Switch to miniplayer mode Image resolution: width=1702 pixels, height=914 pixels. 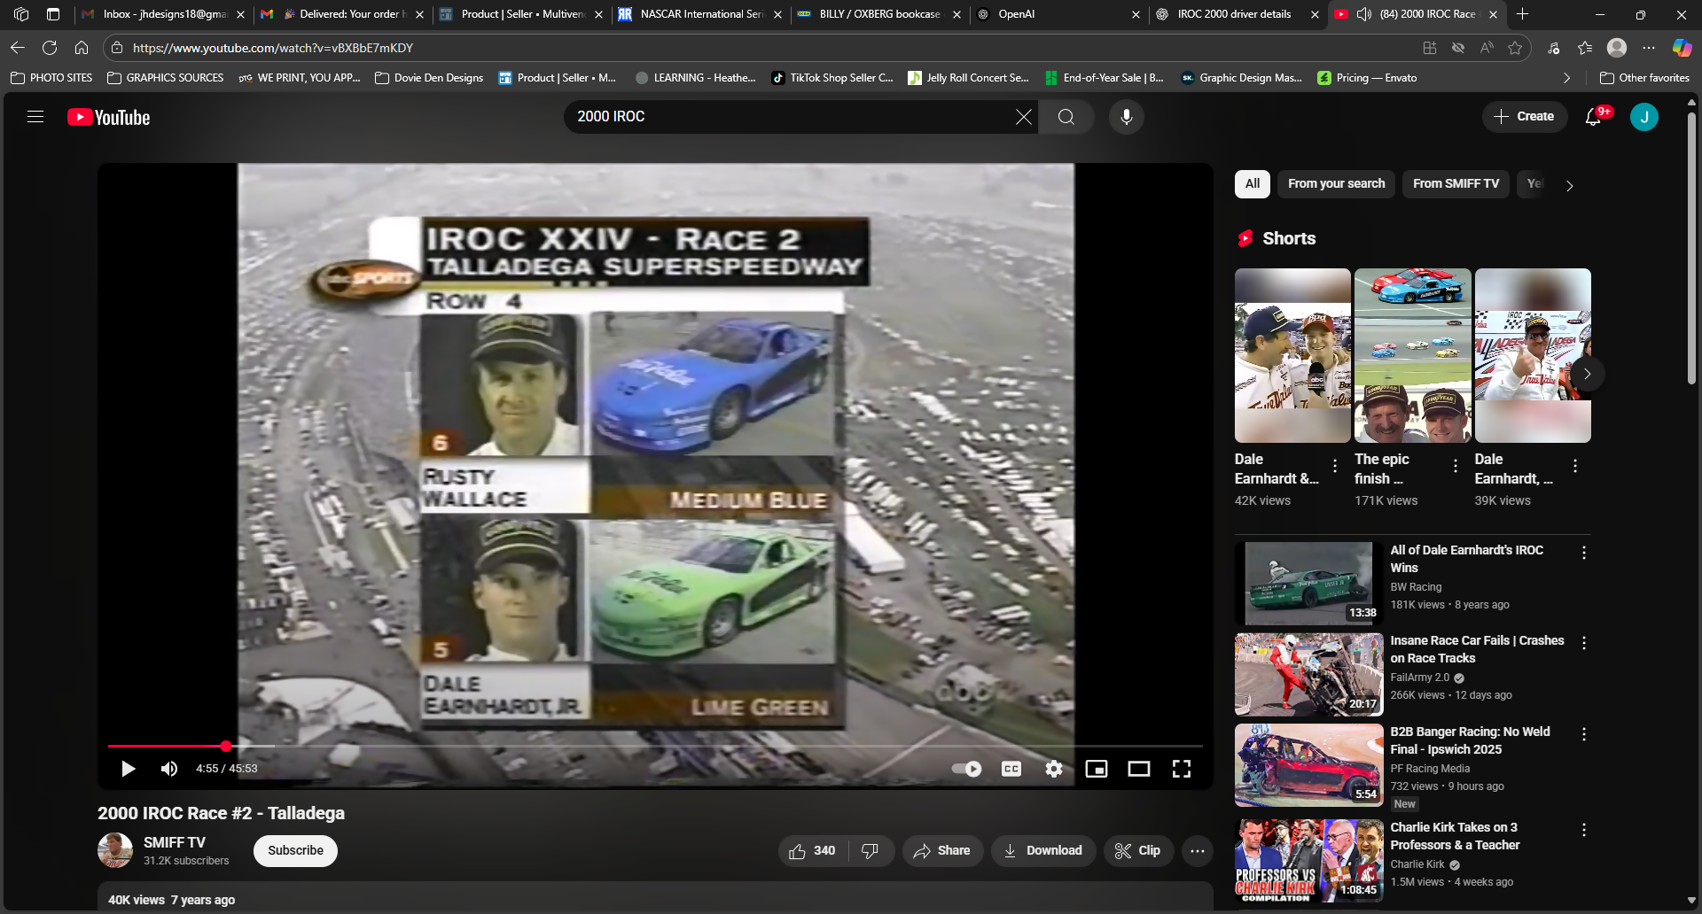[1097, 769]
